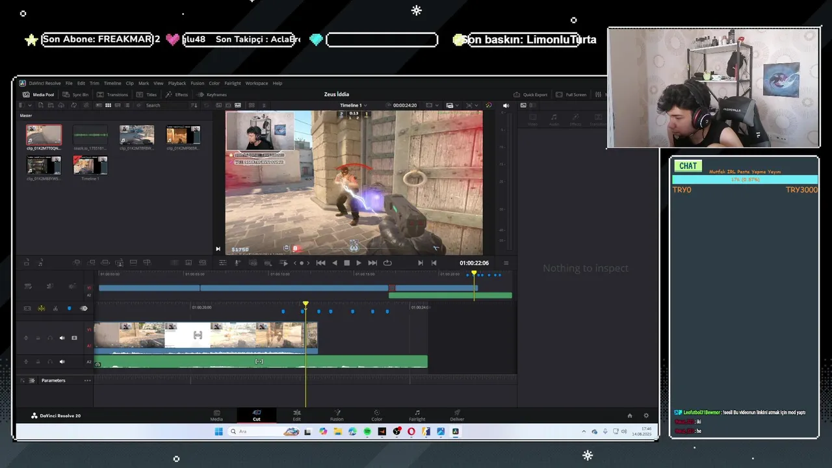
Task: Open the Transitions panel
Action: click(x=112, y=94)
